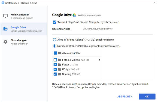Uncheck 'Meine Ablage' mit diesem Computer synchronisieren
158x102 pixels.
click(x=54, y=22)
